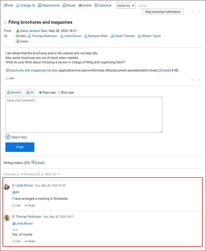Screen dimensions: 206x251
Task: Like Thomas Robinson's comment 2
Action: click(16, 241)
